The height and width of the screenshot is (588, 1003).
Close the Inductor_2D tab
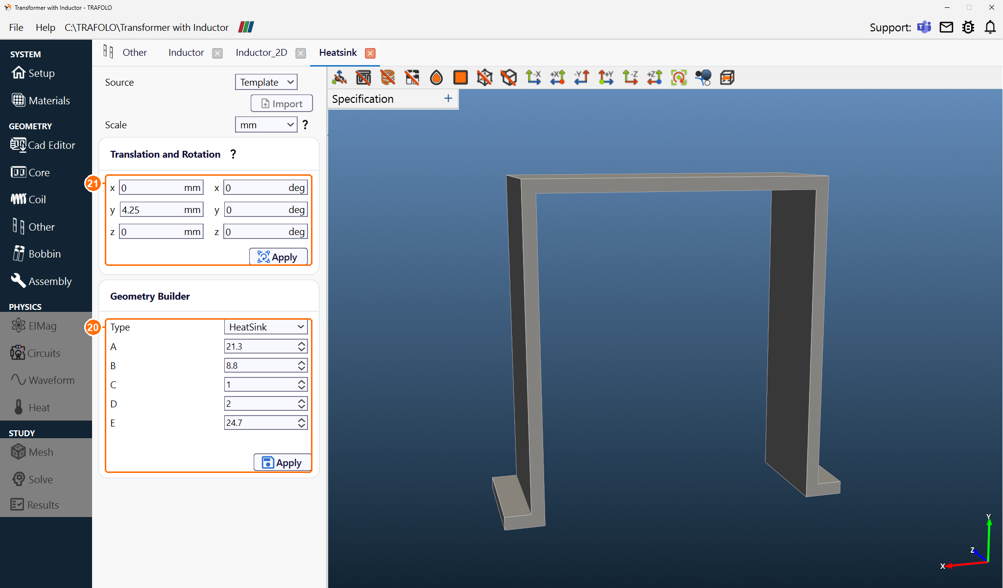coord(301,53)
